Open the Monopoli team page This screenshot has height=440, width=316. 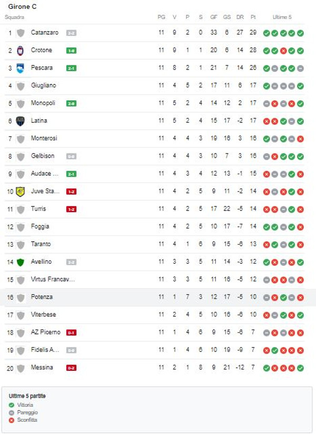coord(43,103)
